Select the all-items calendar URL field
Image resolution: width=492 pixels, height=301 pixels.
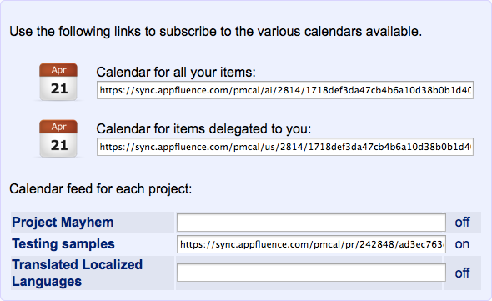tap(285, 90)
